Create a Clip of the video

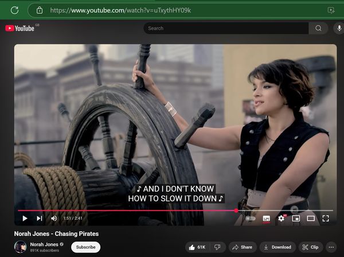tap(311, 247)
